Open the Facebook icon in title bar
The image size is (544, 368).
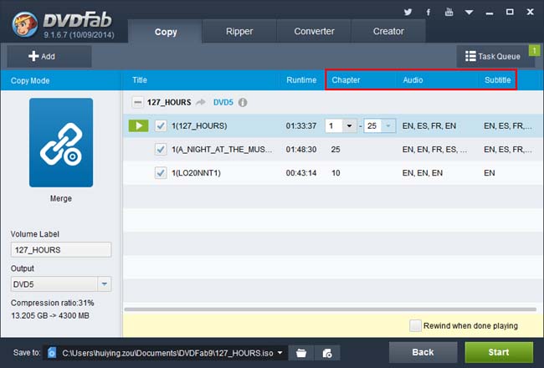[429, 13]
